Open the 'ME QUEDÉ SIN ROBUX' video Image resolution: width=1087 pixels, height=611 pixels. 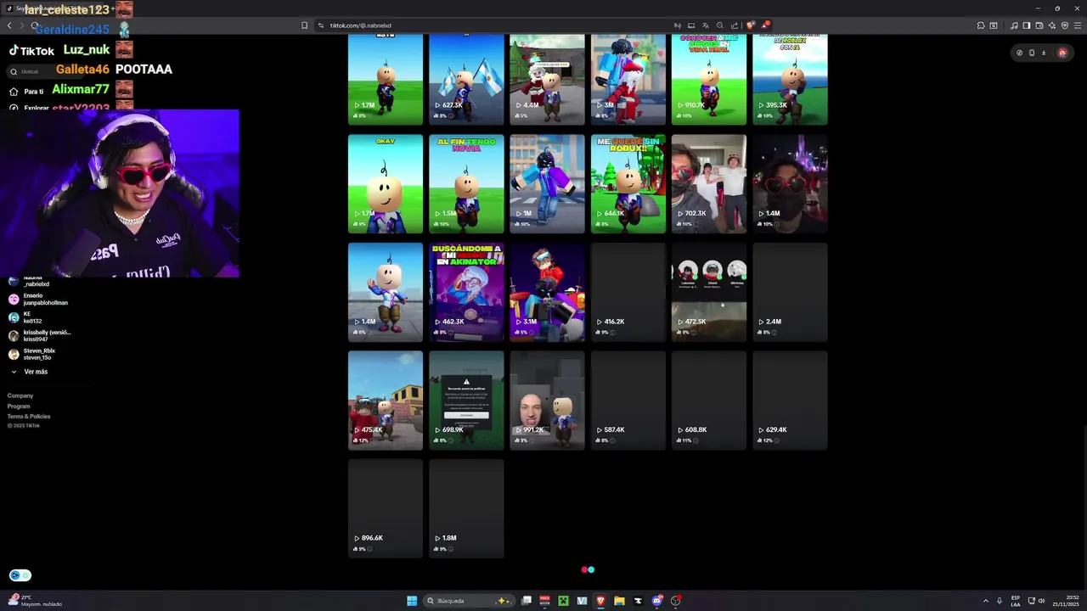pyautogui.click(x=628, y=183)
